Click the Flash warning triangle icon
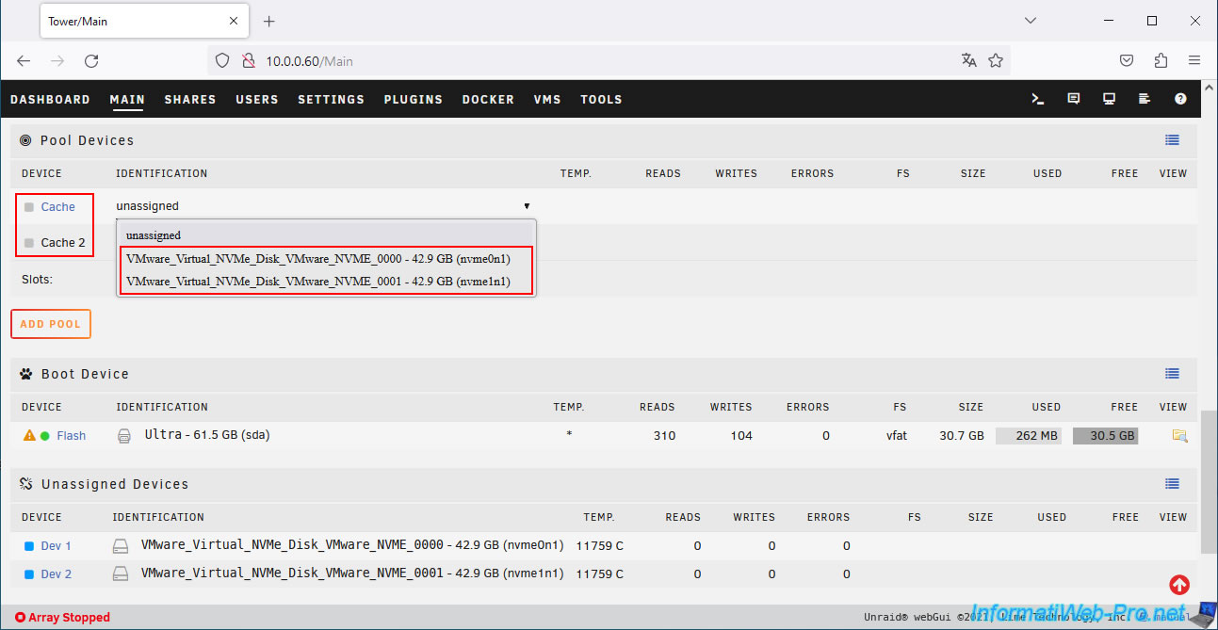Image resolution: width=1218 pixels, height=630 pixels. coord(29,436)
